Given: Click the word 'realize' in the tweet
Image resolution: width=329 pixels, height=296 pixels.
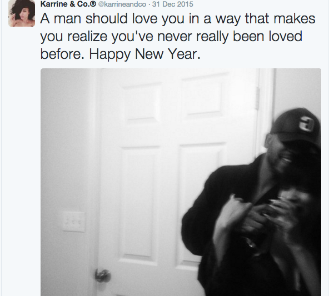Looking at the screenshot, I should click(x=87, y=36).
